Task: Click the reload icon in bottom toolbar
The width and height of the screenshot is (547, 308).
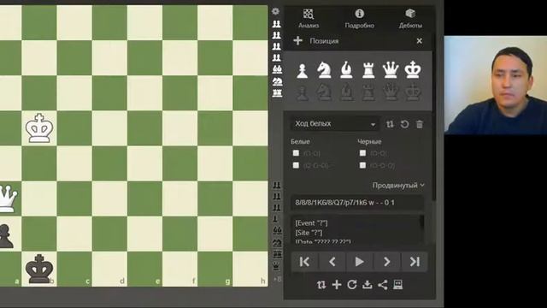Action: pyautogui.click(x=352, y=285)
